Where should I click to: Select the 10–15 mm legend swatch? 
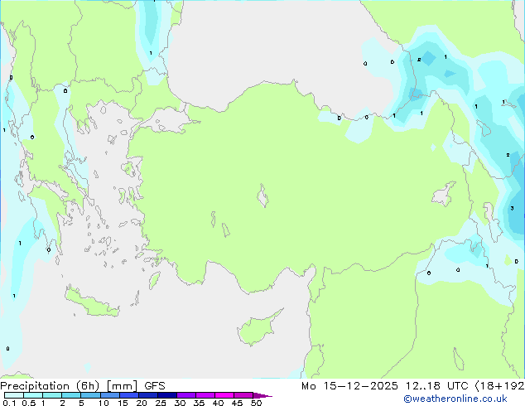(x=109, y=395)
